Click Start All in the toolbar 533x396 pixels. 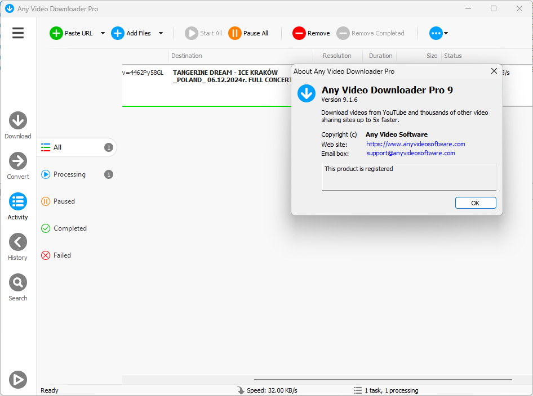point(203,33)
